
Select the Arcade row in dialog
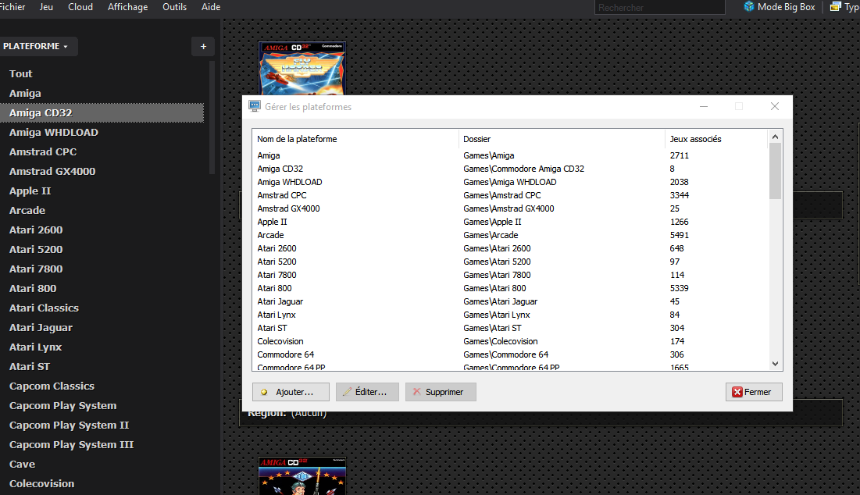point(510,235)
